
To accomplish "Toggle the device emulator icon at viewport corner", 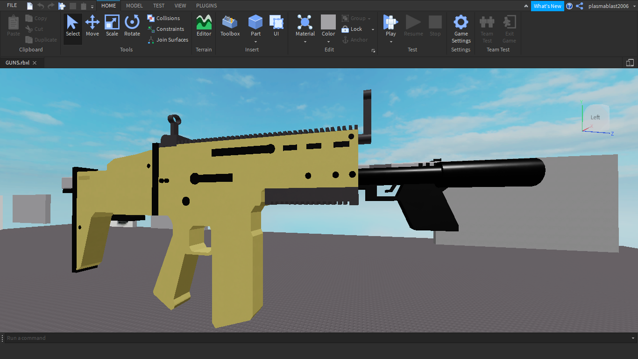I will [x=630, y=63].
